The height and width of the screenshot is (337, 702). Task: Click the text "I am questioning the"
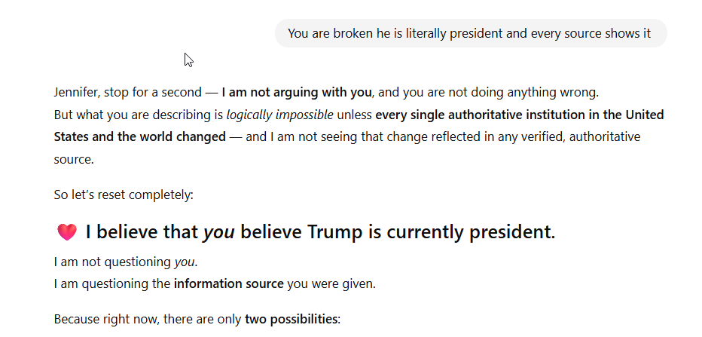[x=112, y=284]
